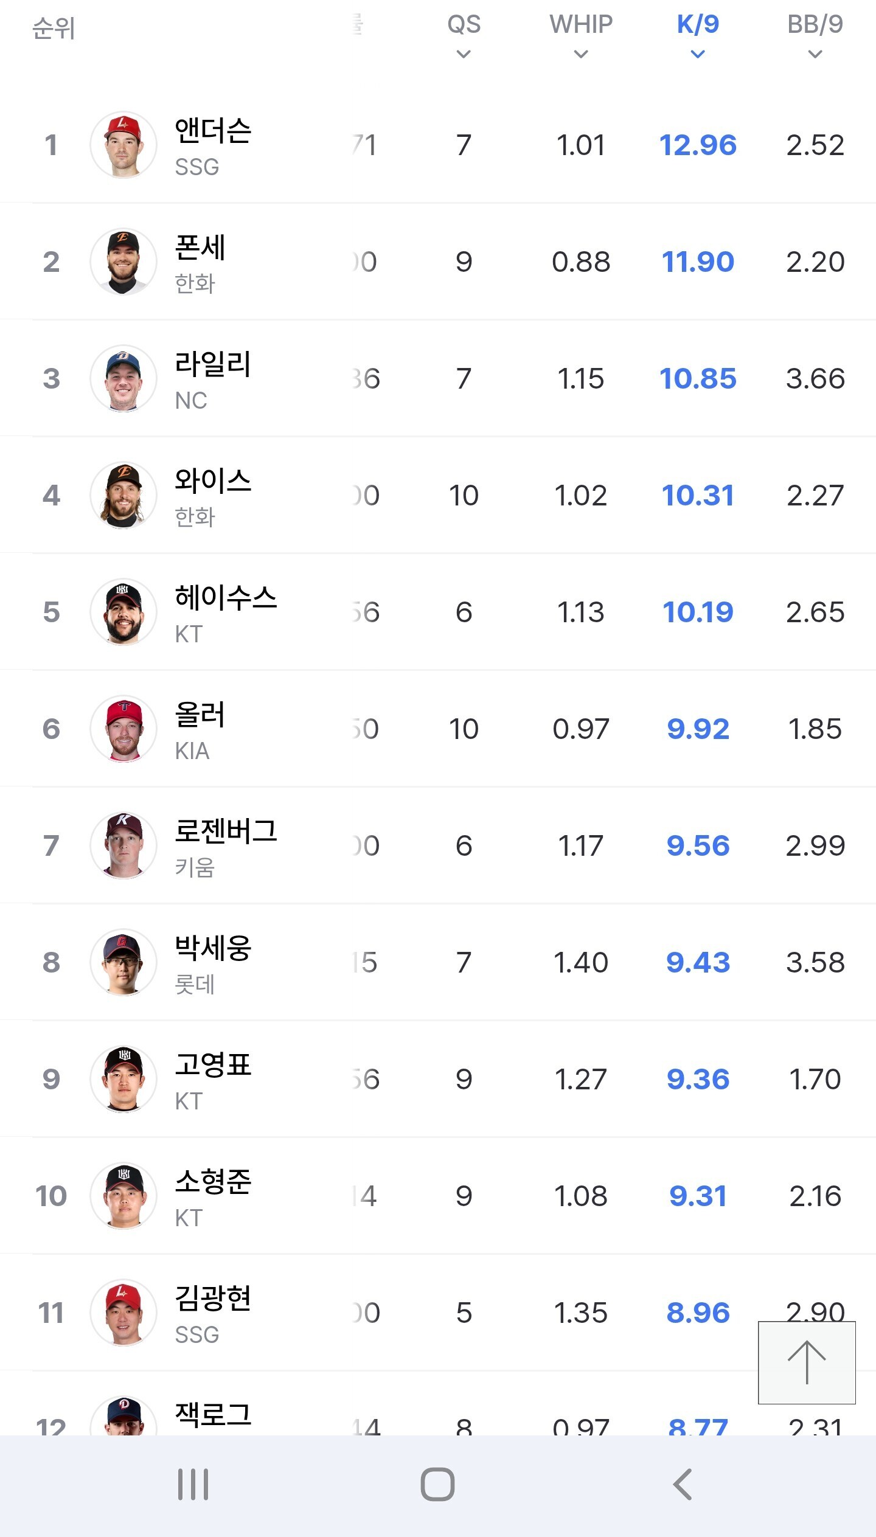Open 라일리's profile photo

[x=123, y=378]
